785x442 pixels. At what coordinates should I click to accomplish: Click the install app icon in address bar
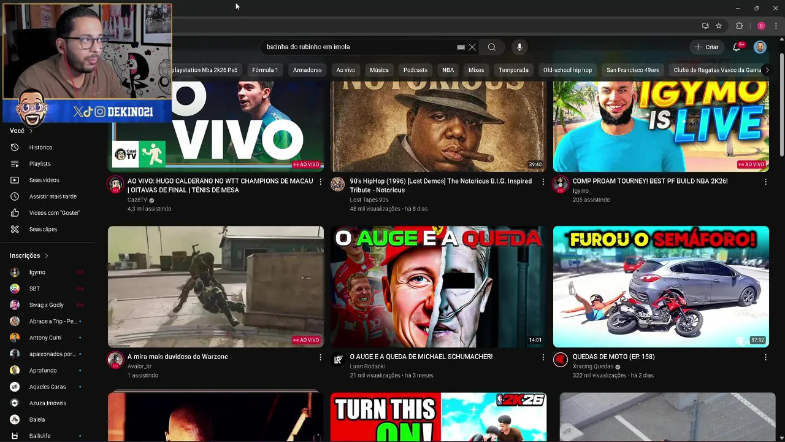pyautogui.click(x=705, y=26)
